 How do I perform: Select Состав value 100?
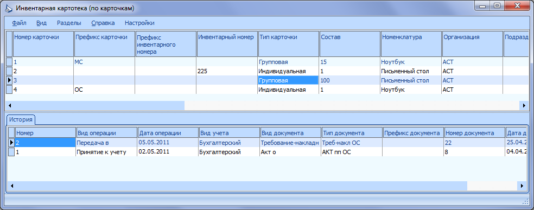349,80
